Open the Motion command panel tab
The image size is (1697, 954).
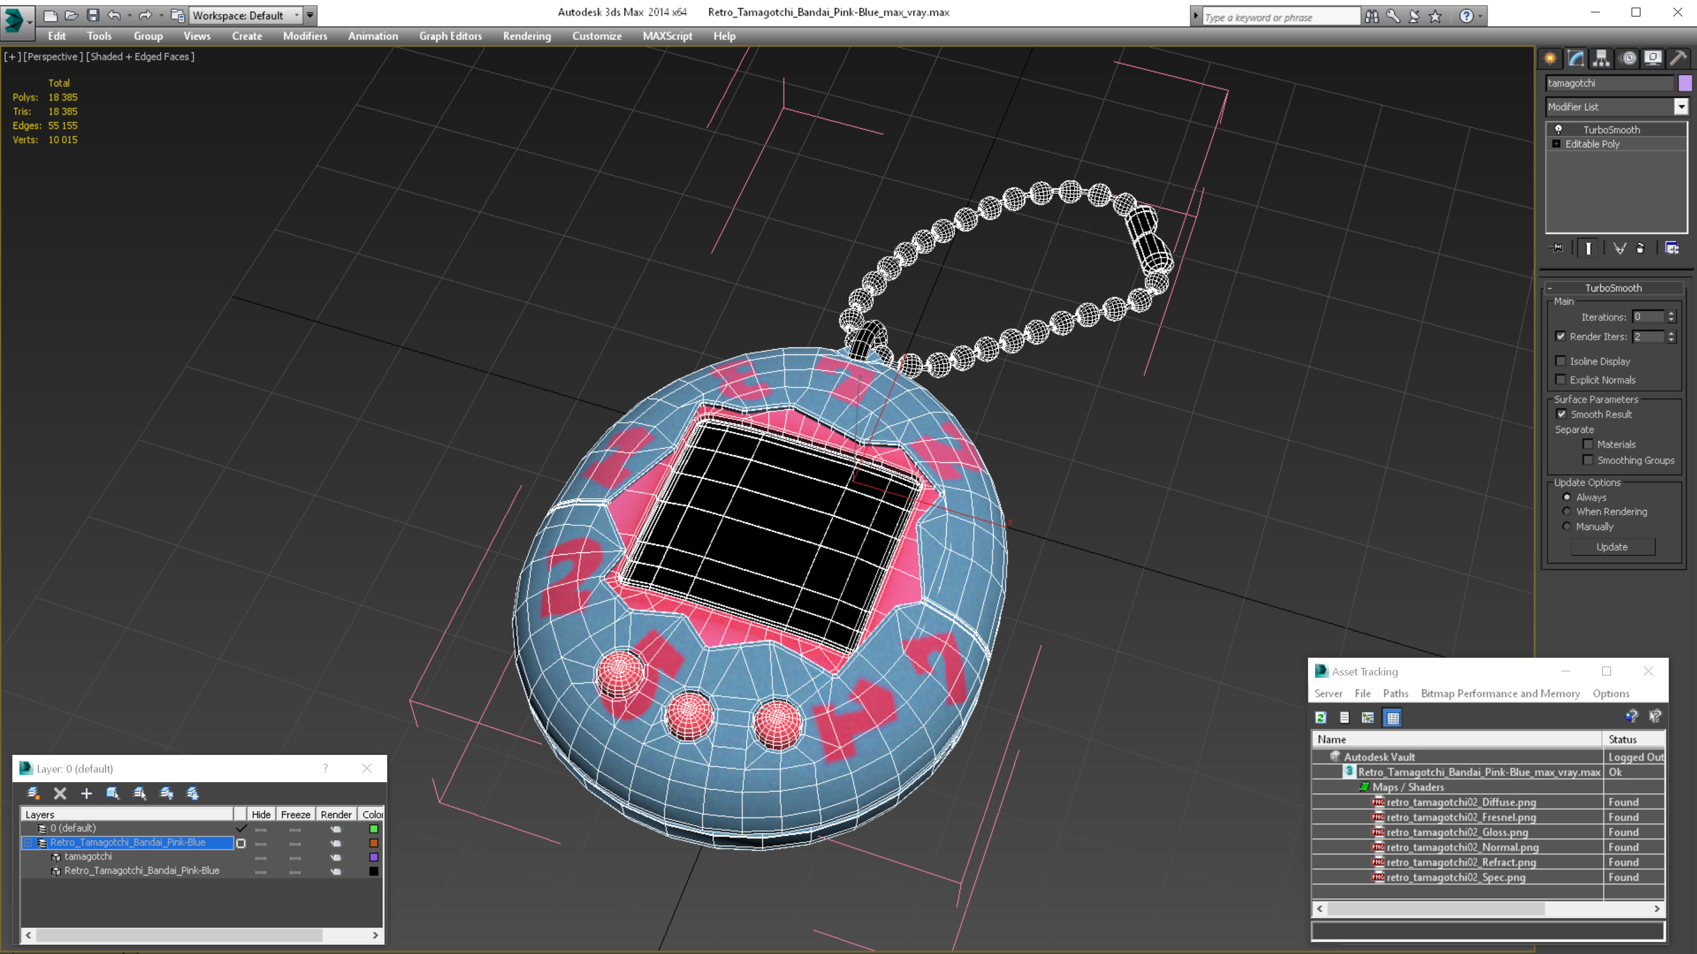(x=1628, y=58)
